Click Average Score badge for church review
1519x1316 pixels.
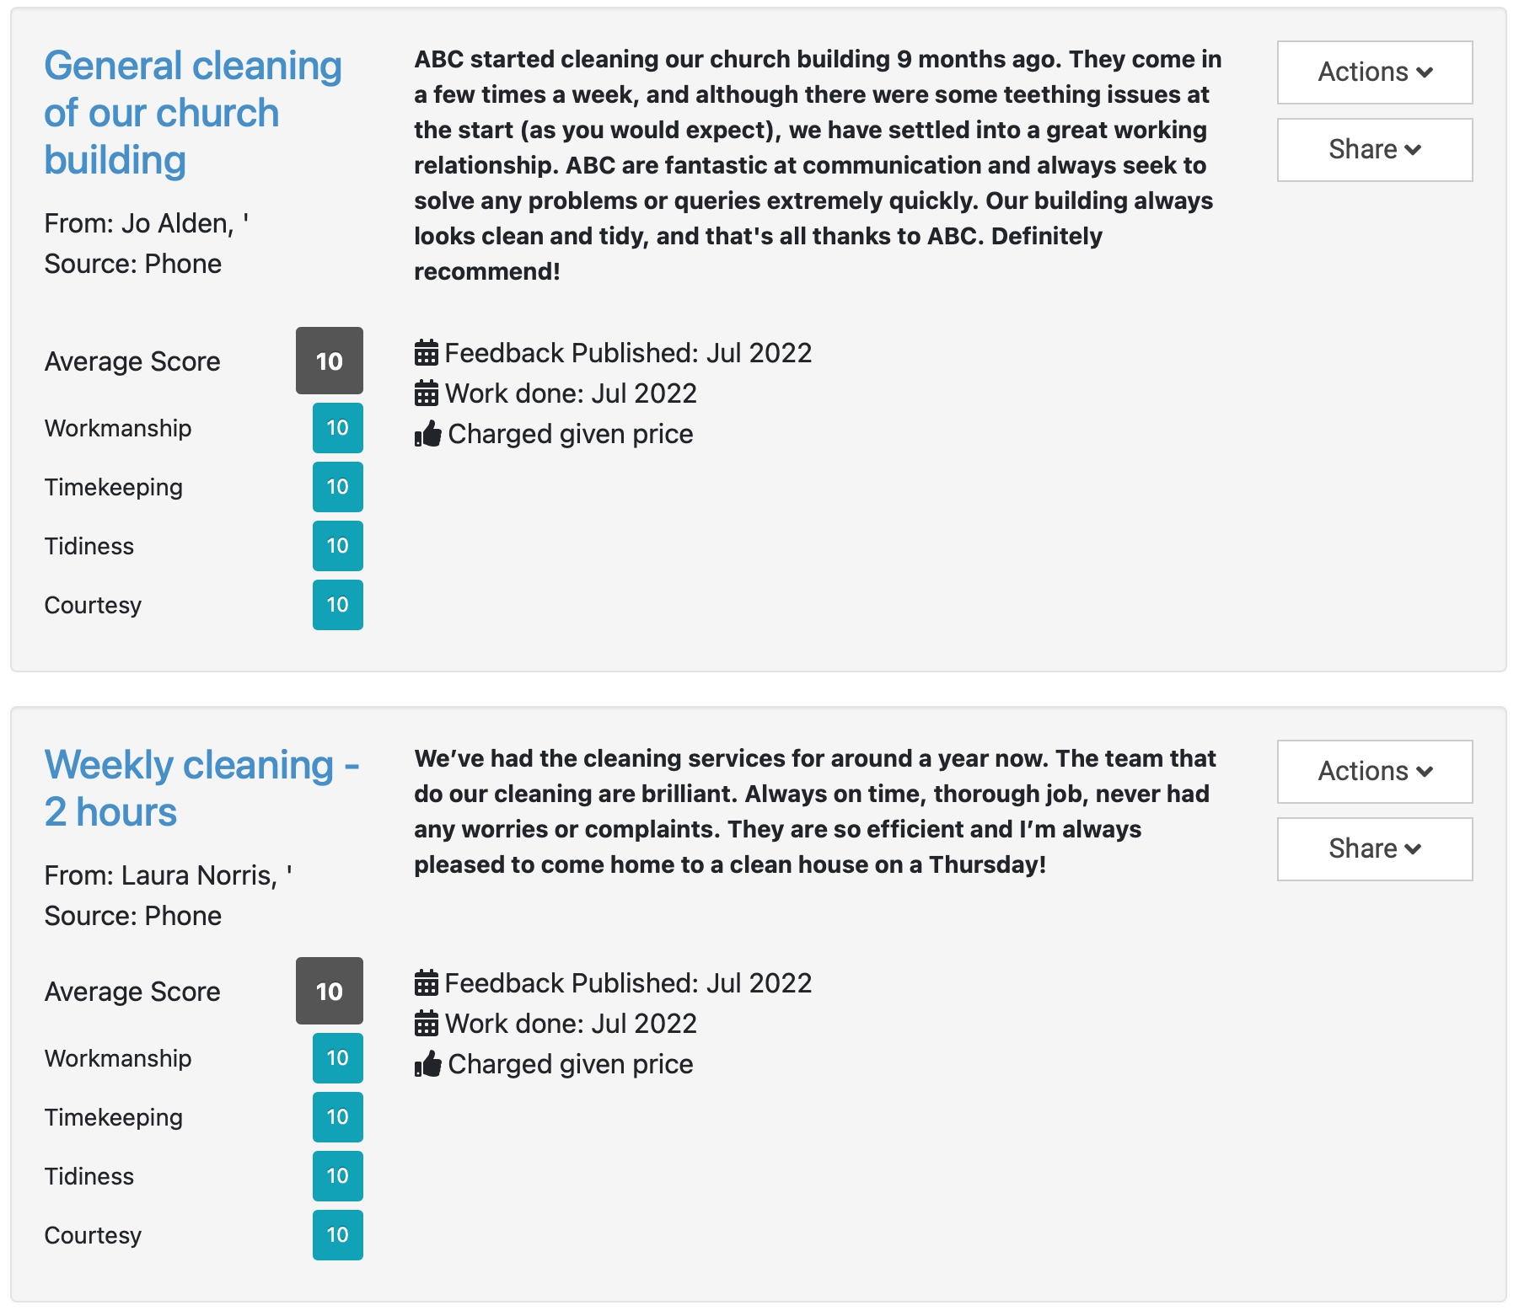coord(329,361)
